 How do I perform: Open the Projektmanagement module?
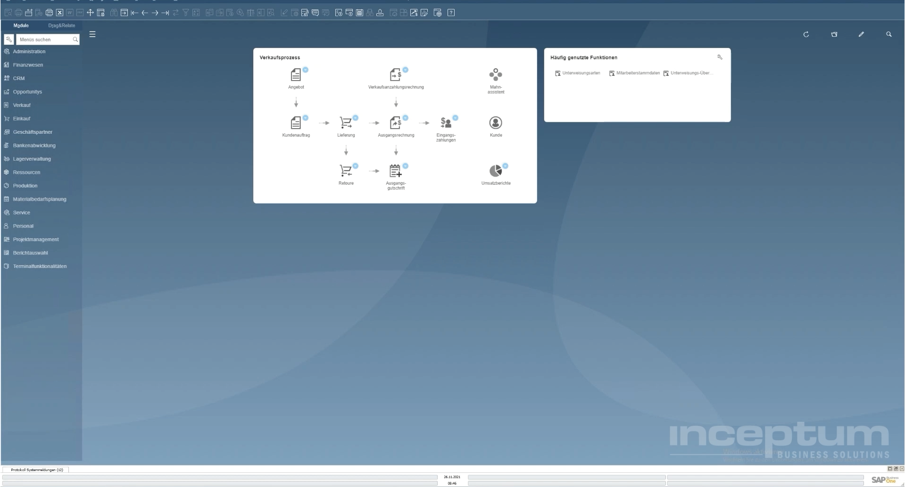point(36,239)
